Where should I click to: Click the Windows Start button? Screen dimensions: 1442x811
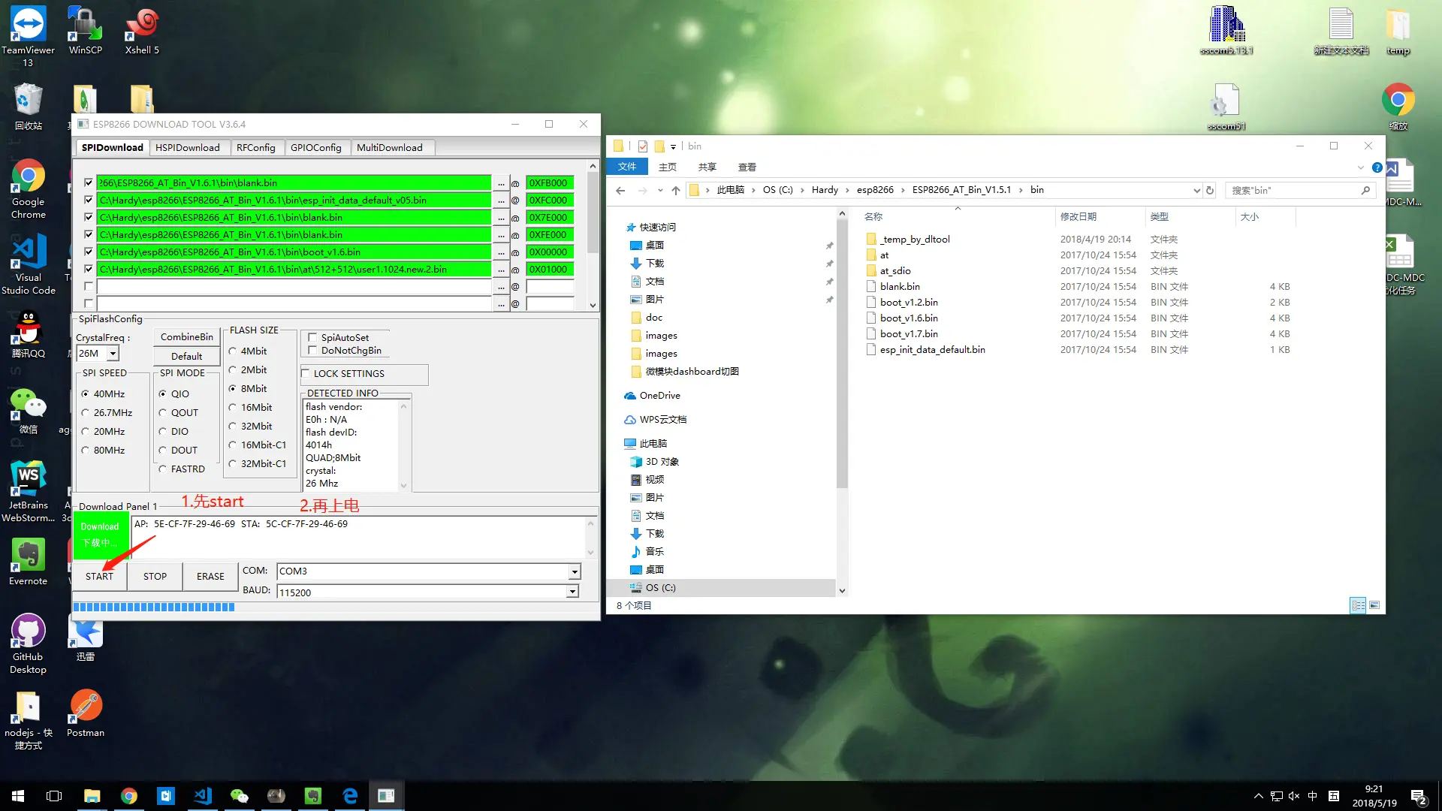click(18, 796)
